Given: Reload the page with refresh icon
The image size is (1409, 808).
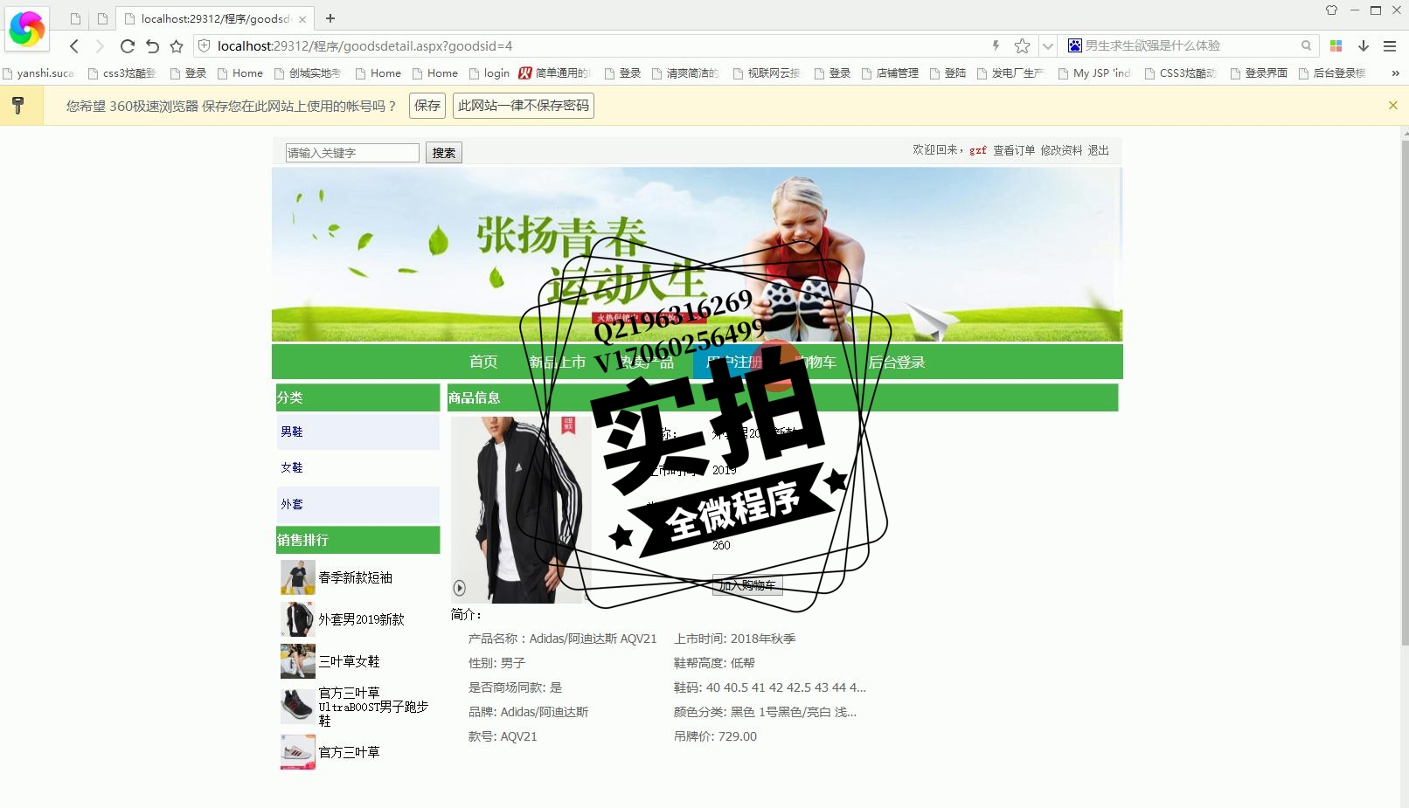Looking at the screenshot, I should pyautogui.click(x=128, y=46).
